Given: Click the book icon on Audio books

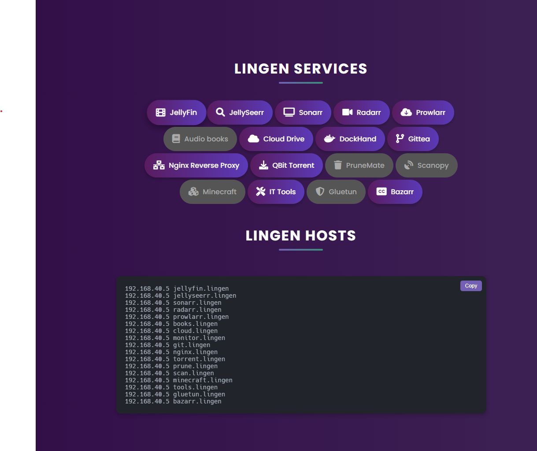Looking at the screenshot, I should (x=176, y=139).
